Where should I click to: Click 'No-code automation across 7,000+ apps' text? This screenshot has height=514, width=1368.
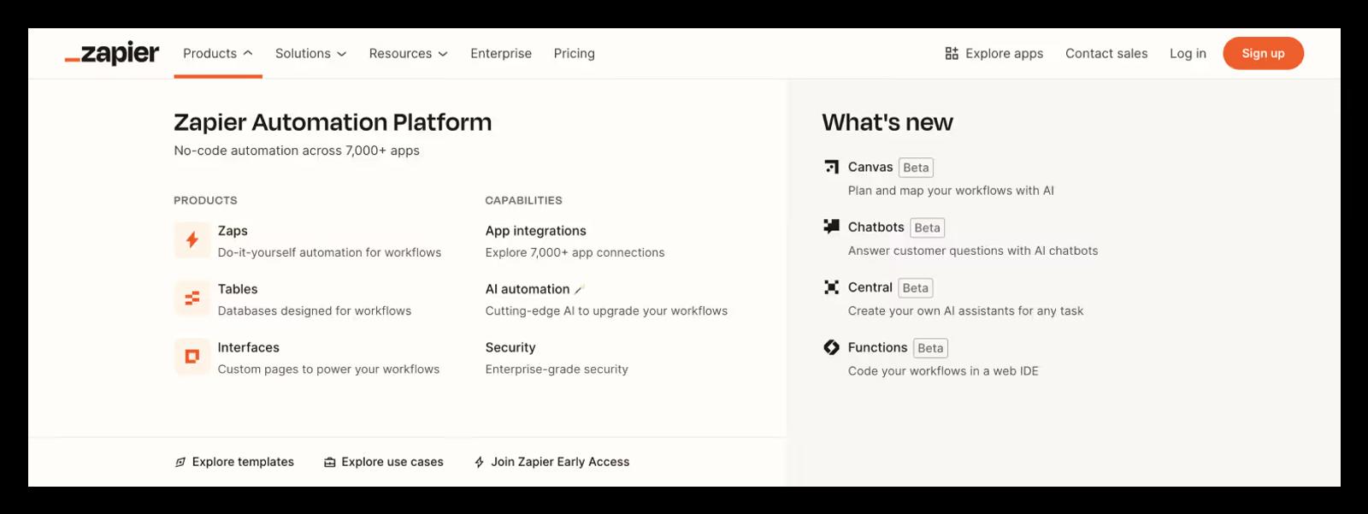tap(297, 151)
